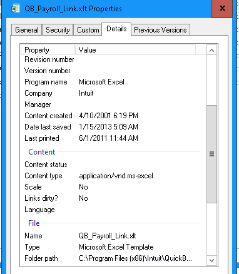The image size is (239, 274).
Task: Click the vertical scrollbar thumb
Action: click(x=211, y=154)
